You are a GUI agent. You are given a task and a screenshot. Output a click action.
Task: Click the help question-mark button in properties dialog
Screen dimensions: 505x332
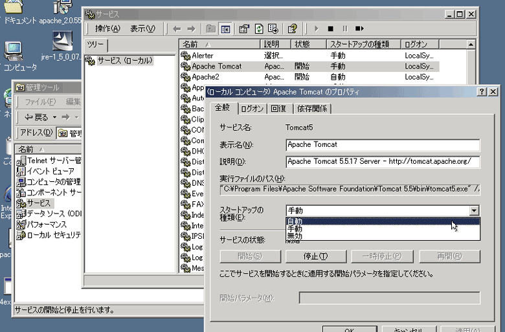[x=482, y=92]
